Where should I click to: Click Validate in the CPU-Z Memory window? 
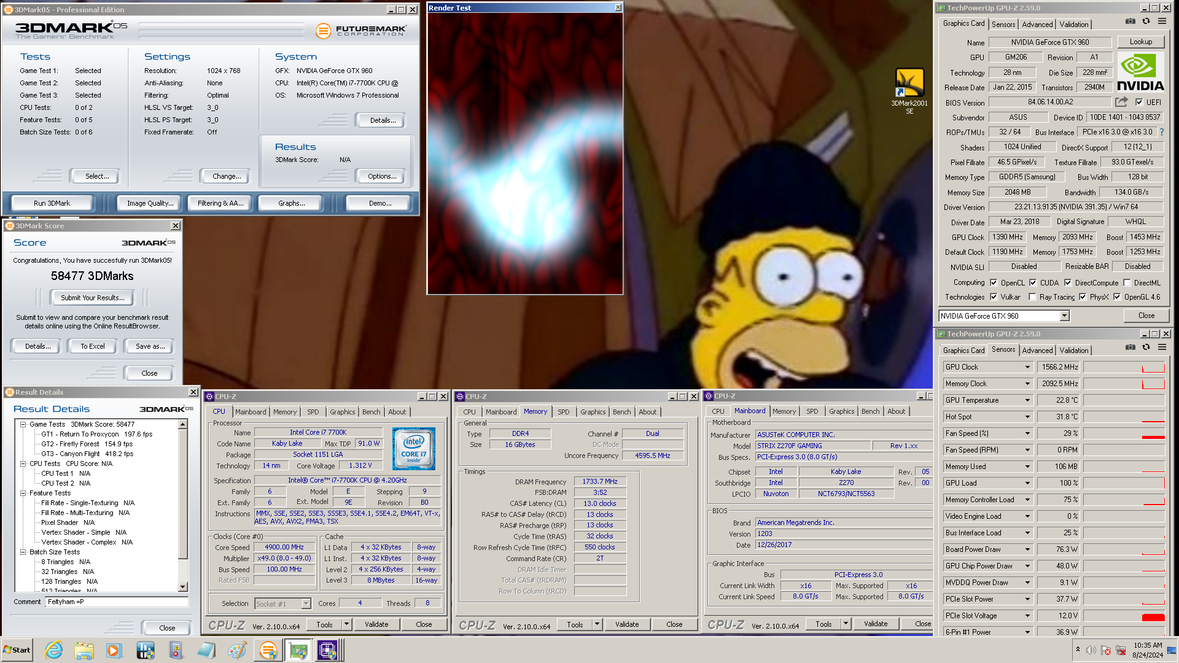(x=627, y=624)
